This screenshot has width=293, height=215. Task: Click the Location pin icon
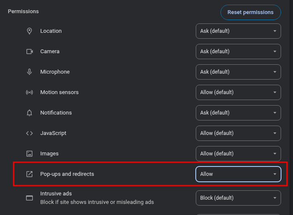pyautogui.click(x=29, y=31)
